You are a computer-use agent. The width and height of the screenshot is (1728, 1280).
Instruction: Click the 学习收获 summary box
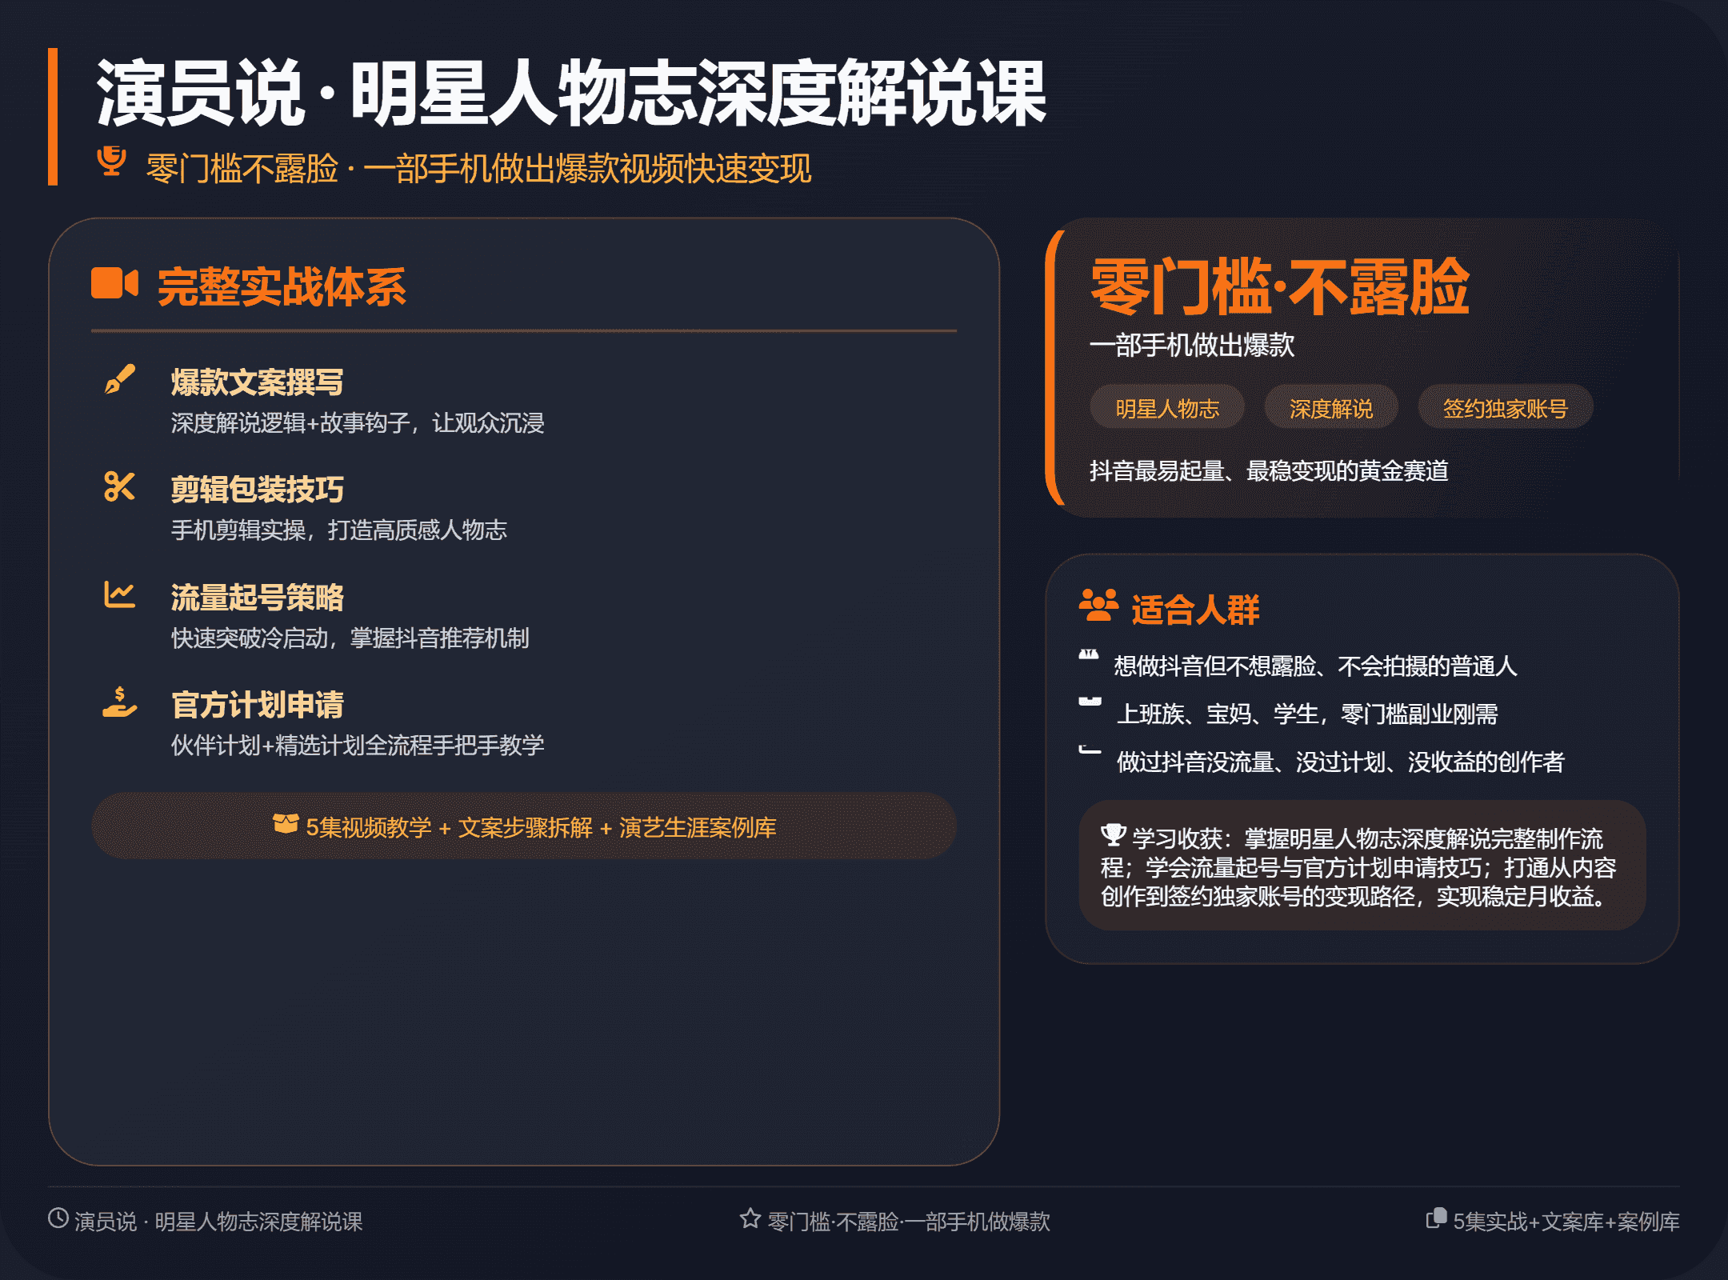pyautogui.click(x=1362, y=866)
